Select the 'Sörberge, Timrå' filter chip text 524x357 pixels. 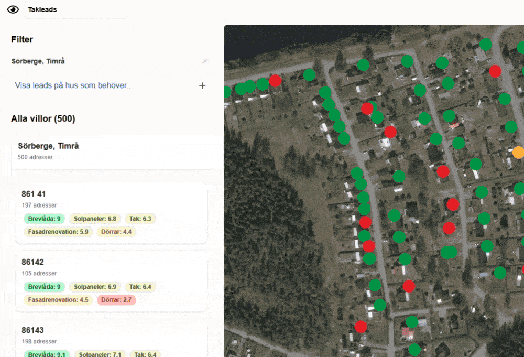click(x=38, y=61)
